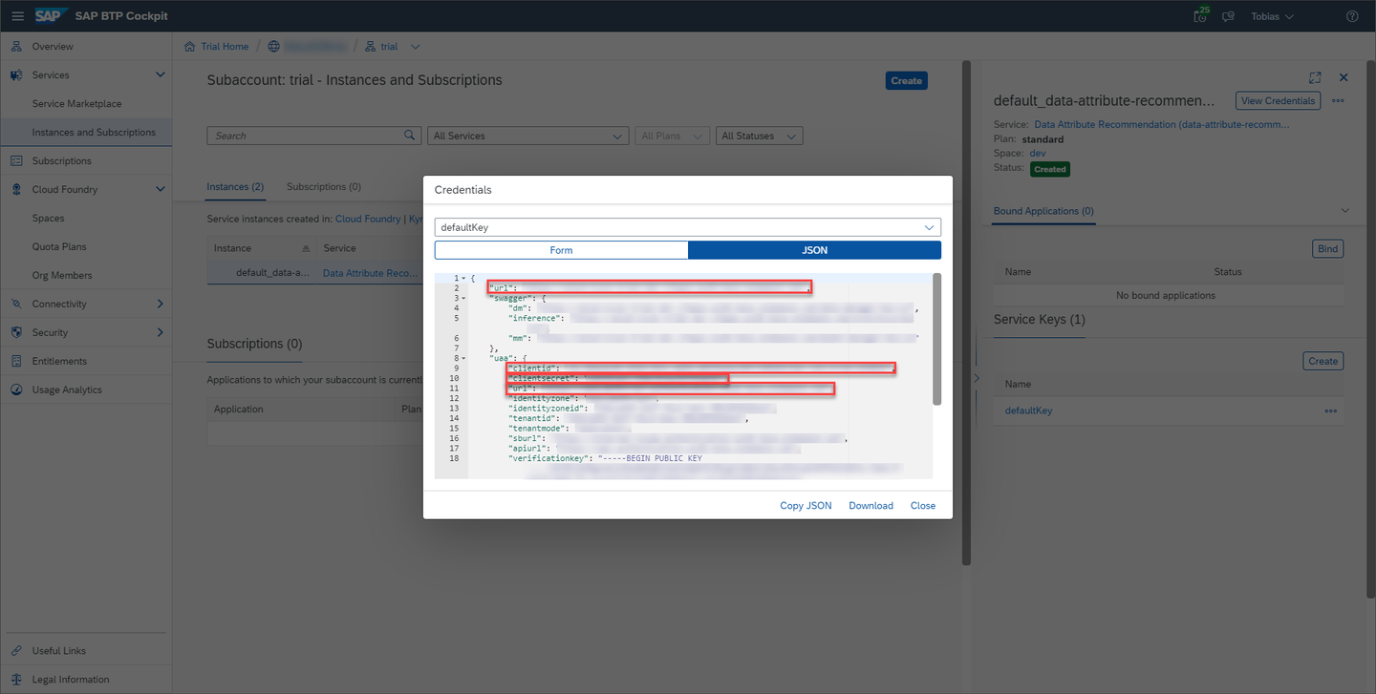Expand the Security section chevron
The width and height of the screenshot is (1376, 694).
click(x=160, y=333)
